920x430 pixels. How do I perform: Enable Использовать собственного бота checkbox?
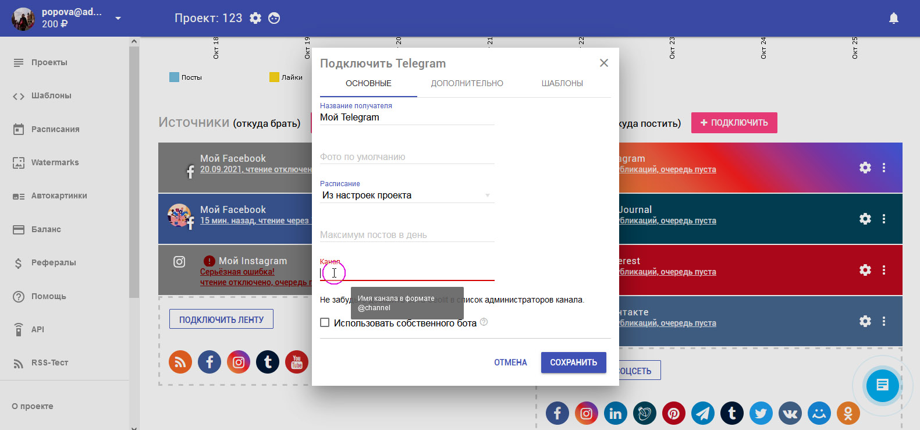pos(325,322)
